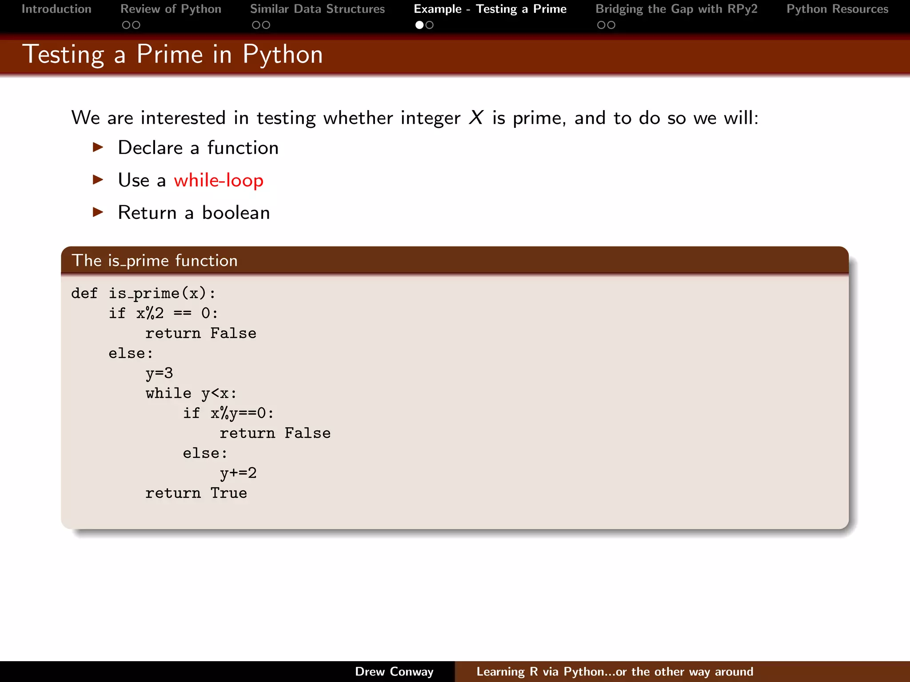This screenshot has width=910, height=682.
Task: Click empty dot under Example - Testing a Prime
Action: [429, 25]
